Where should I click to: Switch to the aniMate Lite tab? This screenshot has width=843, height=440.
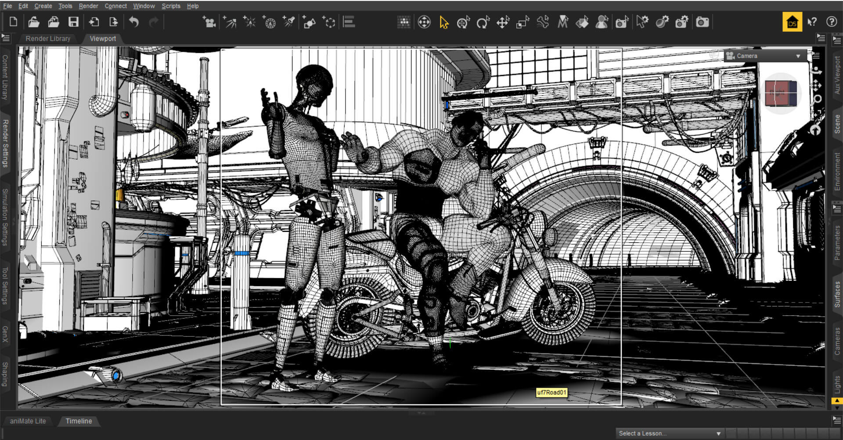28,421
